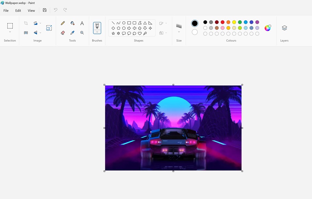Click the sports car wallpaper image on canvas

(x=173, y=128)
